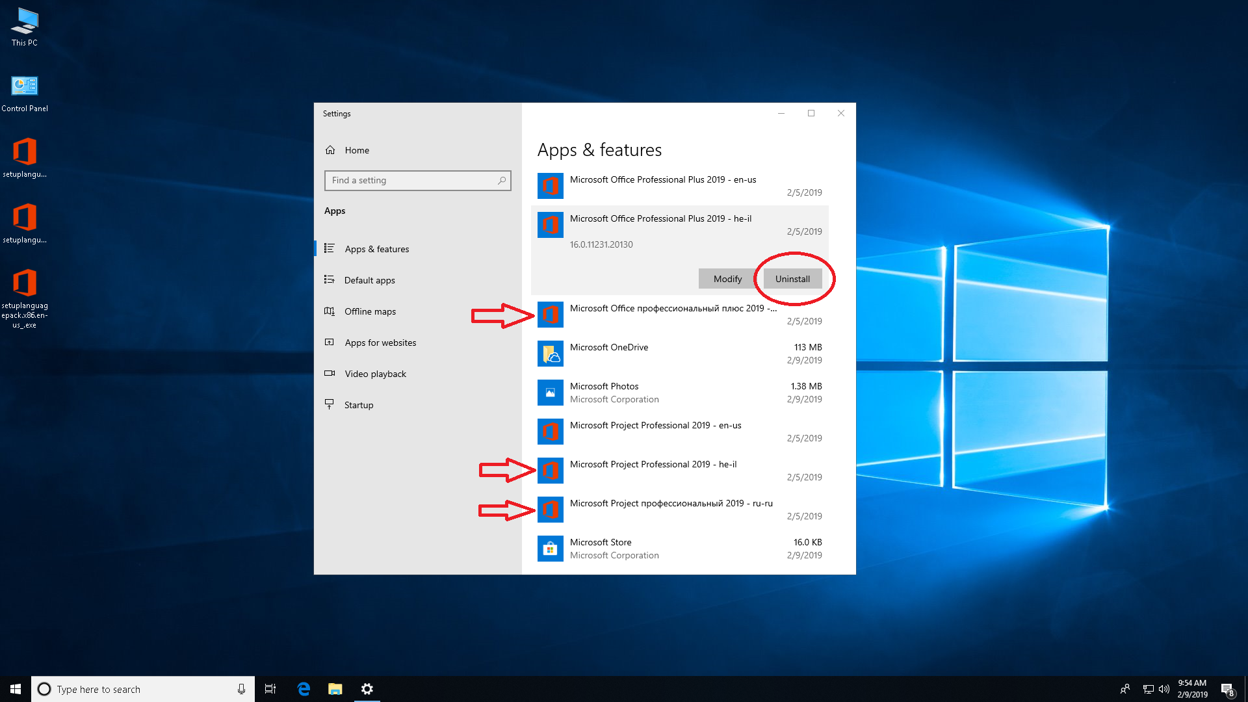The image size is (1248, 702).
Task: Click the Microsoft OneDrive app icon
Action: tap(551, 354)
